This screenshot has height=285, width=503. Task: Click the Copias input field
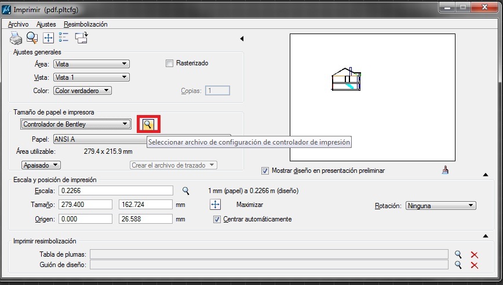tap(217, 91)
